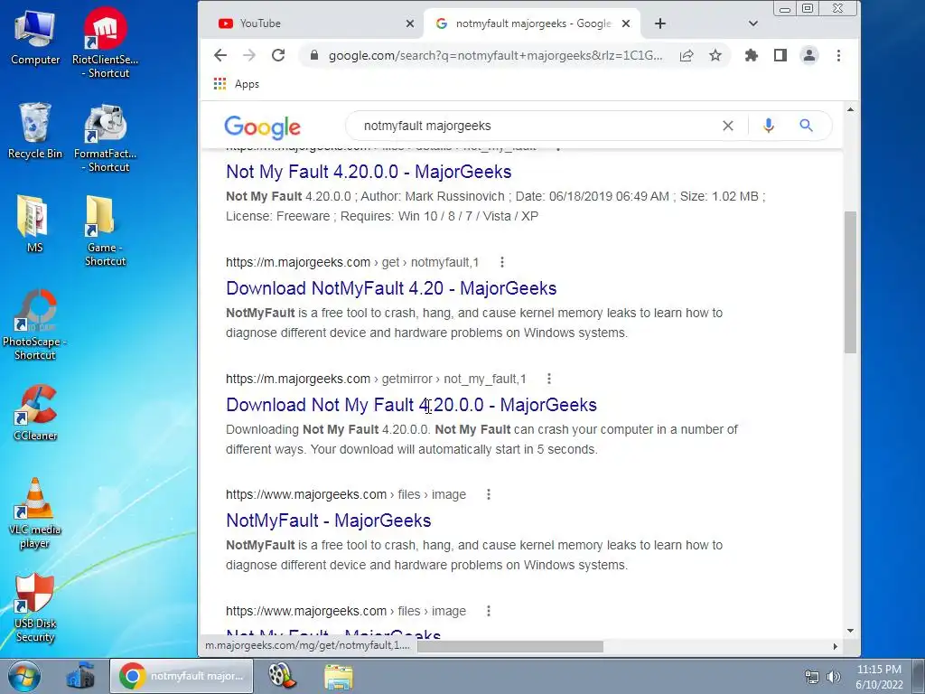Select the VLC media player desktop icon
Viewport: 925px width, 694px height.
(x=35, y=513)
